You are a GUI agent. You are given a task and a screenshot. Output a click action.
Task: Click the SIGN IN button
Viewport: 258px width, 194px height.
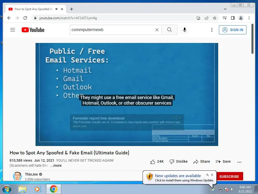click(233, 30)
